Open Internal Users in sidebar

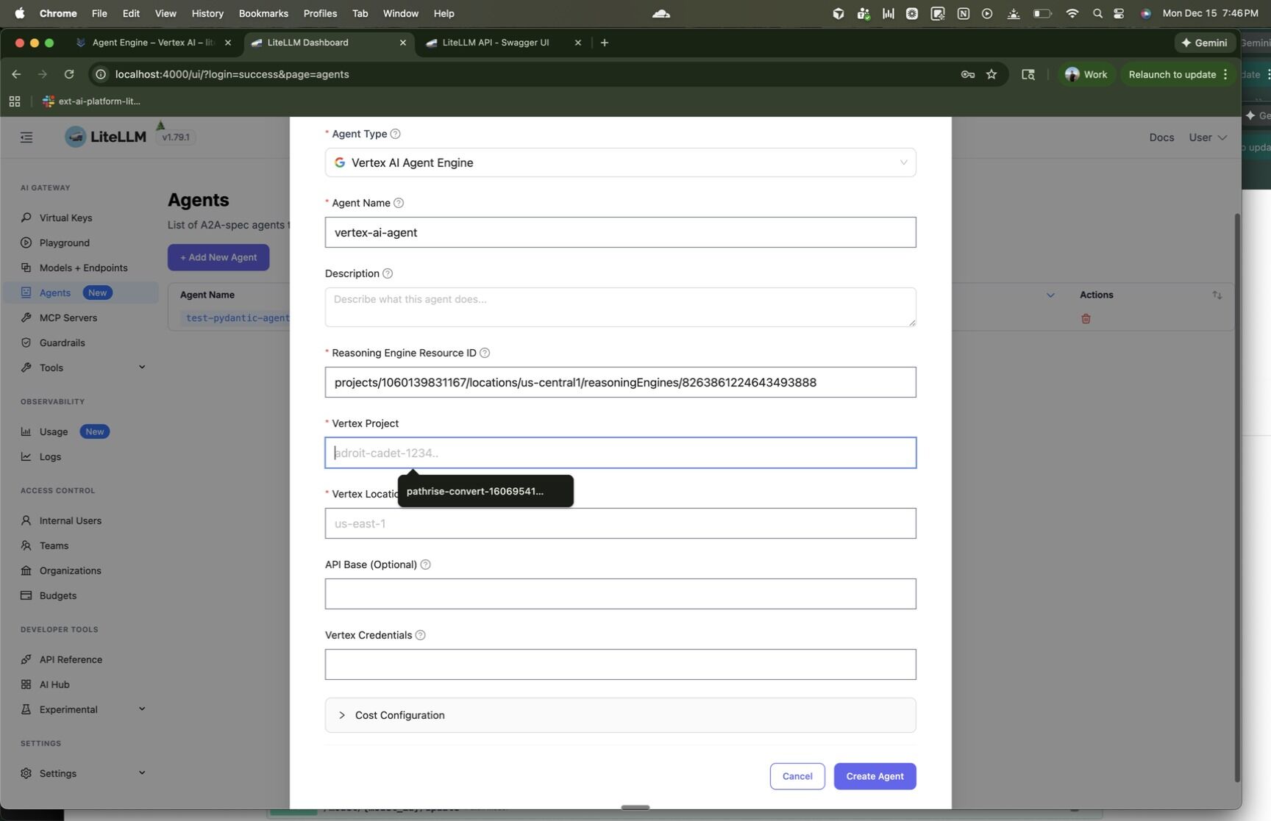click(70, 520)
